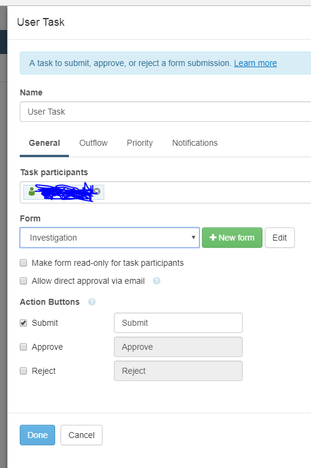This screenshot has height=468, width=311.
Task: Uncheck the Submit action button checkbox
Action: pos(23,323)
